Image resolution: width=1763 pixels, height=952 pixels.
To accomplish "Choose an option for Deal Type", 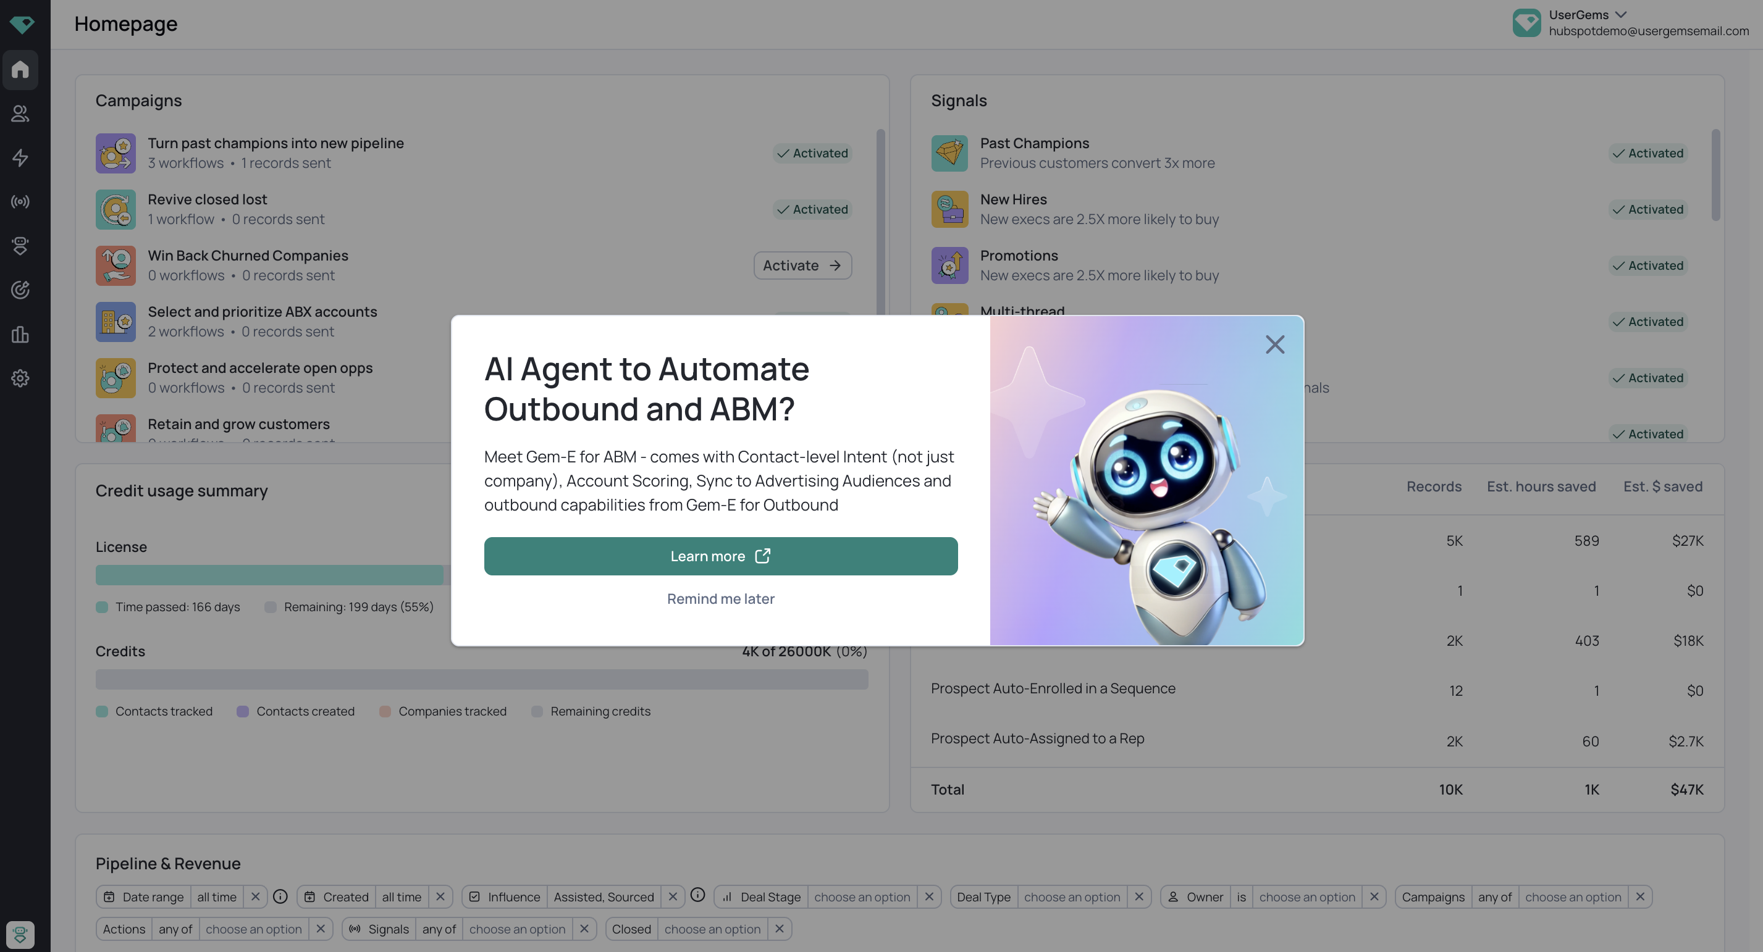I will [1072, 896].
